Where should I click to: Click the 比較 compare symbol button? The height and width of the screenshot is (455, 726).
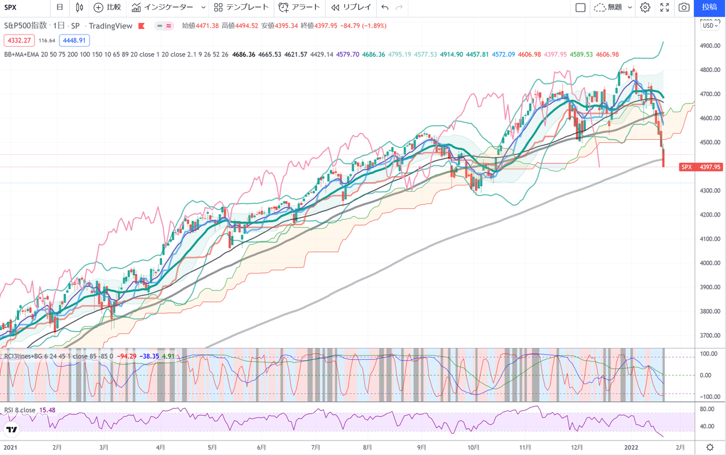coord(108,7)
